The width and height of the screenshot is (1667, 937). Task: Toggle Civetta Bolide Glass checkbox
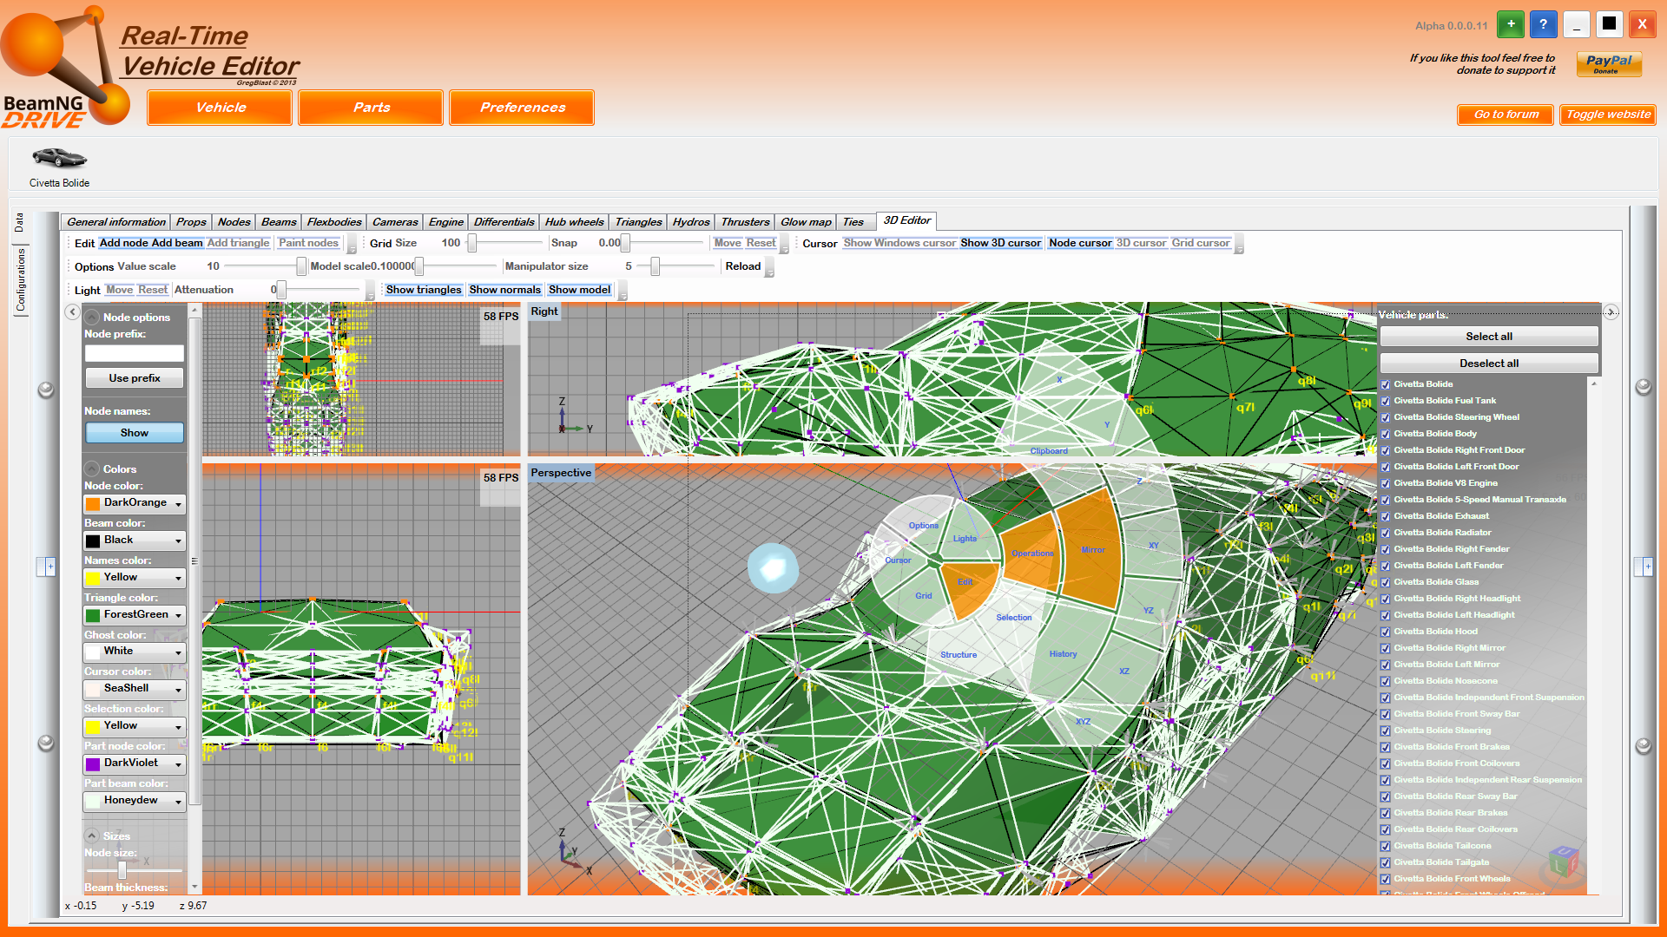(x=1386, y=582)
